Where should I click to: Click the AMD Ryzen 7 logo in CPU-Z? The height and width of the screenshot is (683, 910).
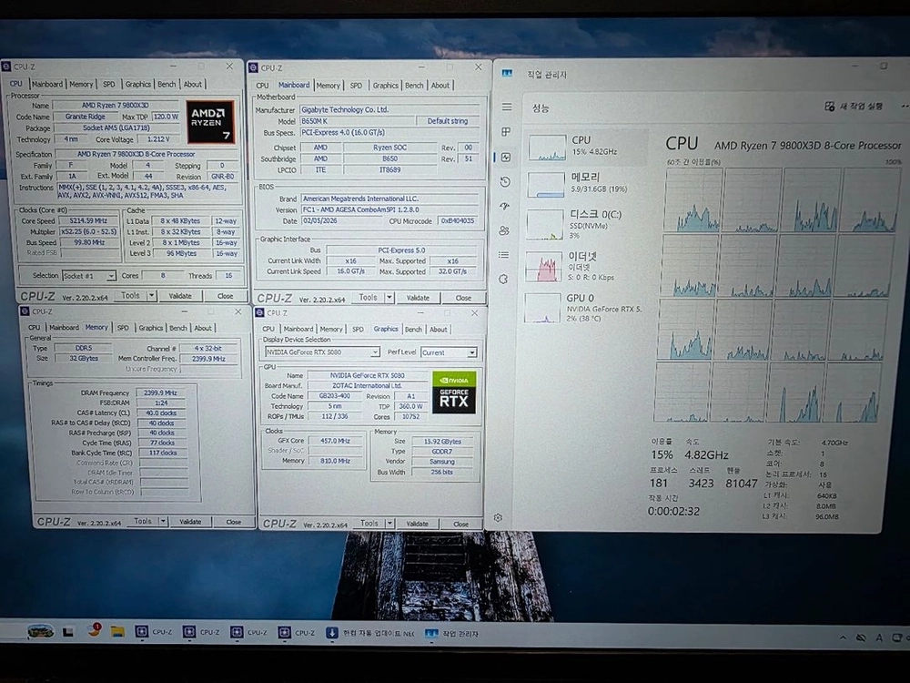210,122
